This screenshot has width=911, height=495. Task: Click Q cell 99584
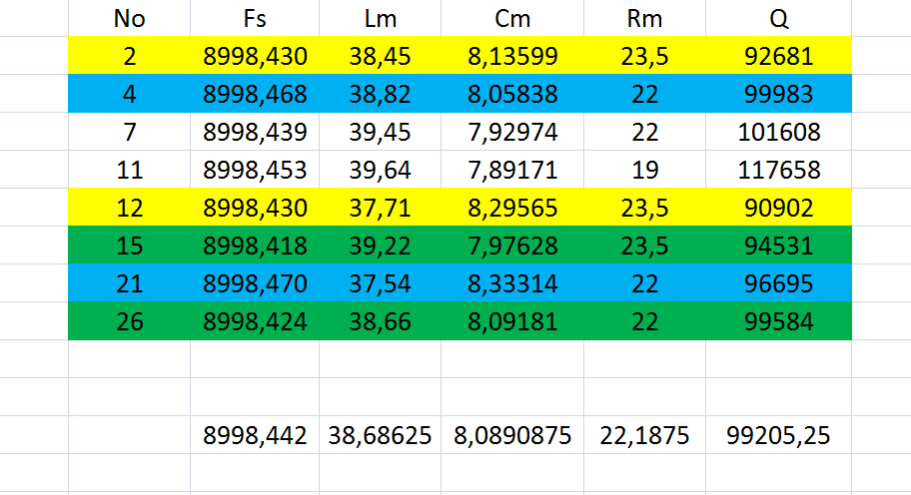click(778, 321)
